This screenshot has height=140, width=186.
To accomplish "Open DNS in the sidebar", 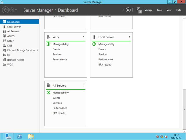I will (20, 46).
